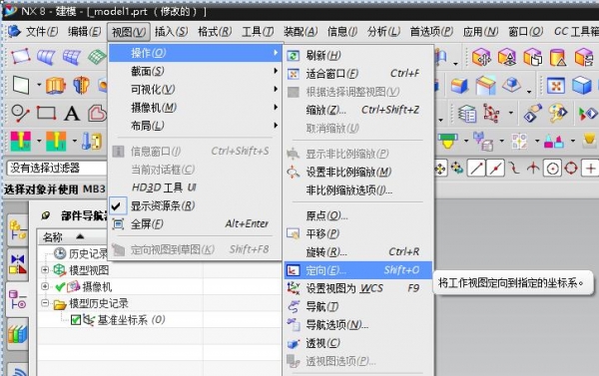Click the orange-green hole feature icon

[x=56, y=142]
